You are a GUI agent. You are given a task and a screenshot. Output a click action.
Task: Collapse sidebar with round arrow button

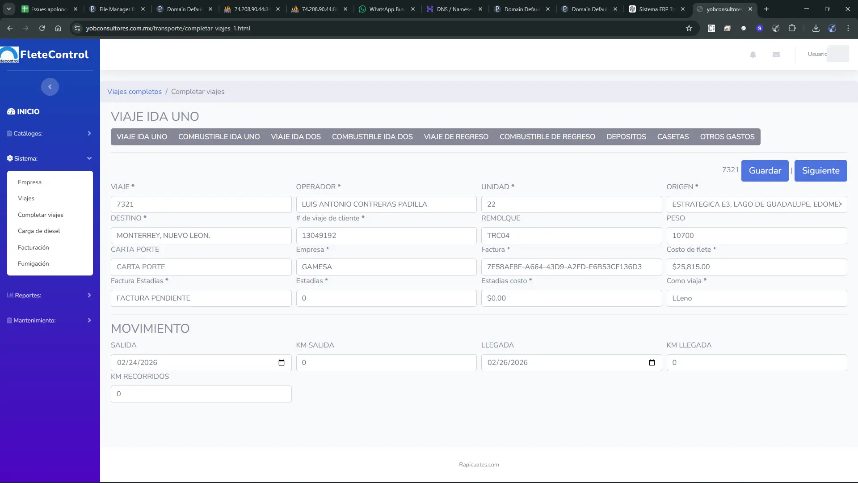pyautogui.click(x=50, y=87)
